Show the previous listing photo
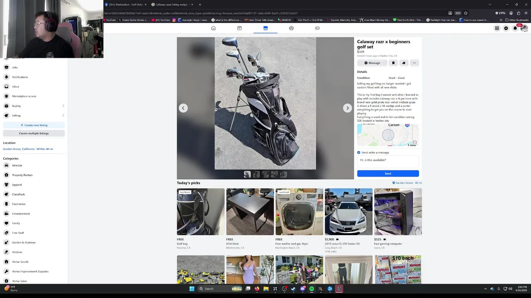Image resolution: width=531 pixels, height=298 pixels. pos(183,108)
